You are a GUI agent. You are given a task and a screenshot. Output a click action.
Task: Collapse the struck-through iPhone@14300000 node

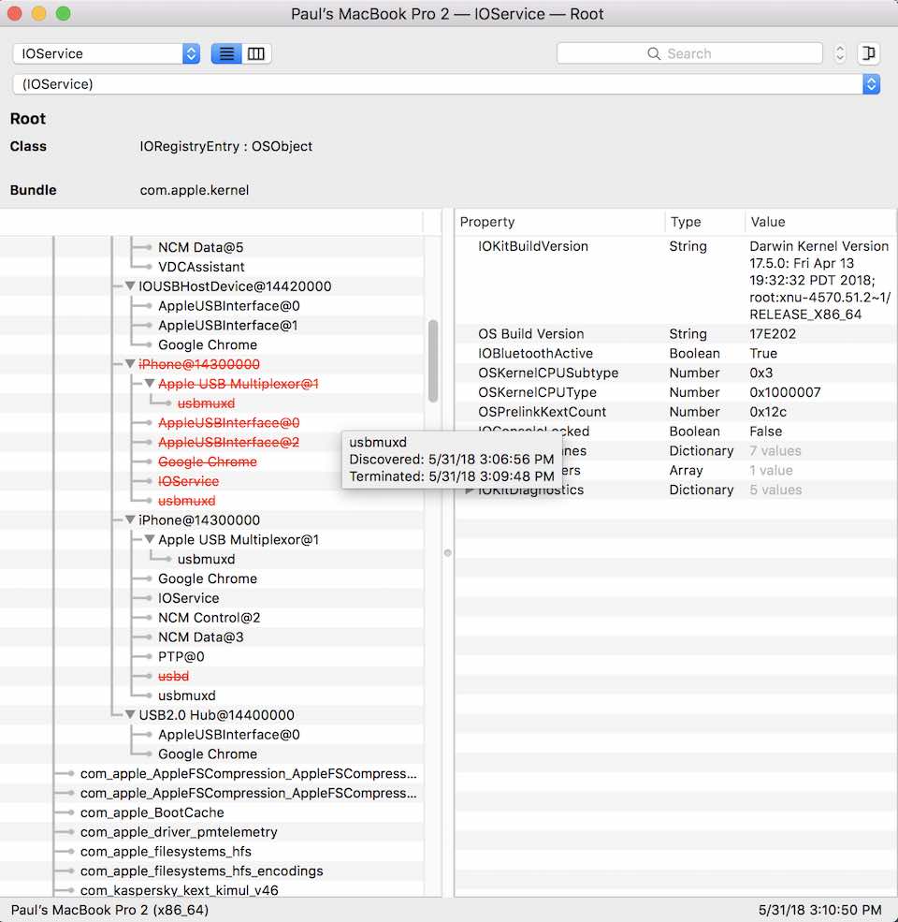tap(130, 364)
